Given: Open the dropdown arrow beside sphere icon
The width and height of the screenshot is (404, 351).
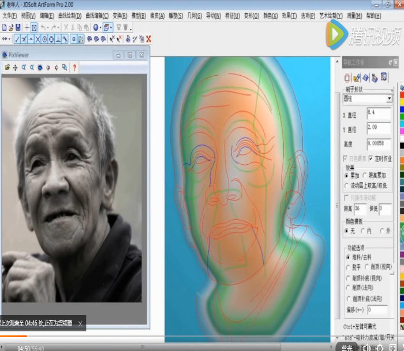Looking at the screenshot, I should 101,27.
